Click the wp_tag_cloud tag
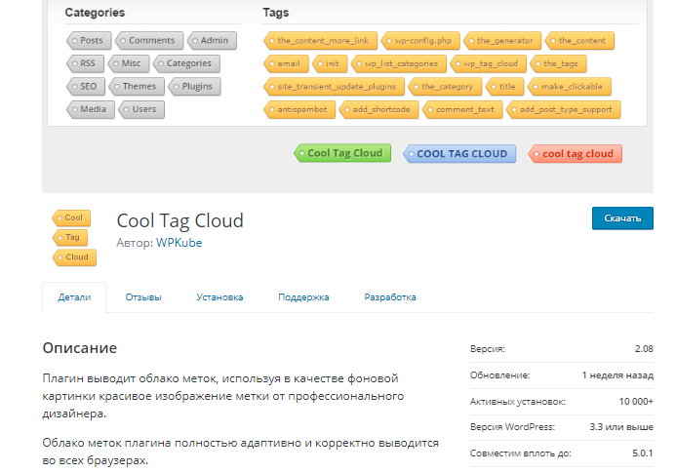This screenshot has width=676, height=473. (489, 63)
